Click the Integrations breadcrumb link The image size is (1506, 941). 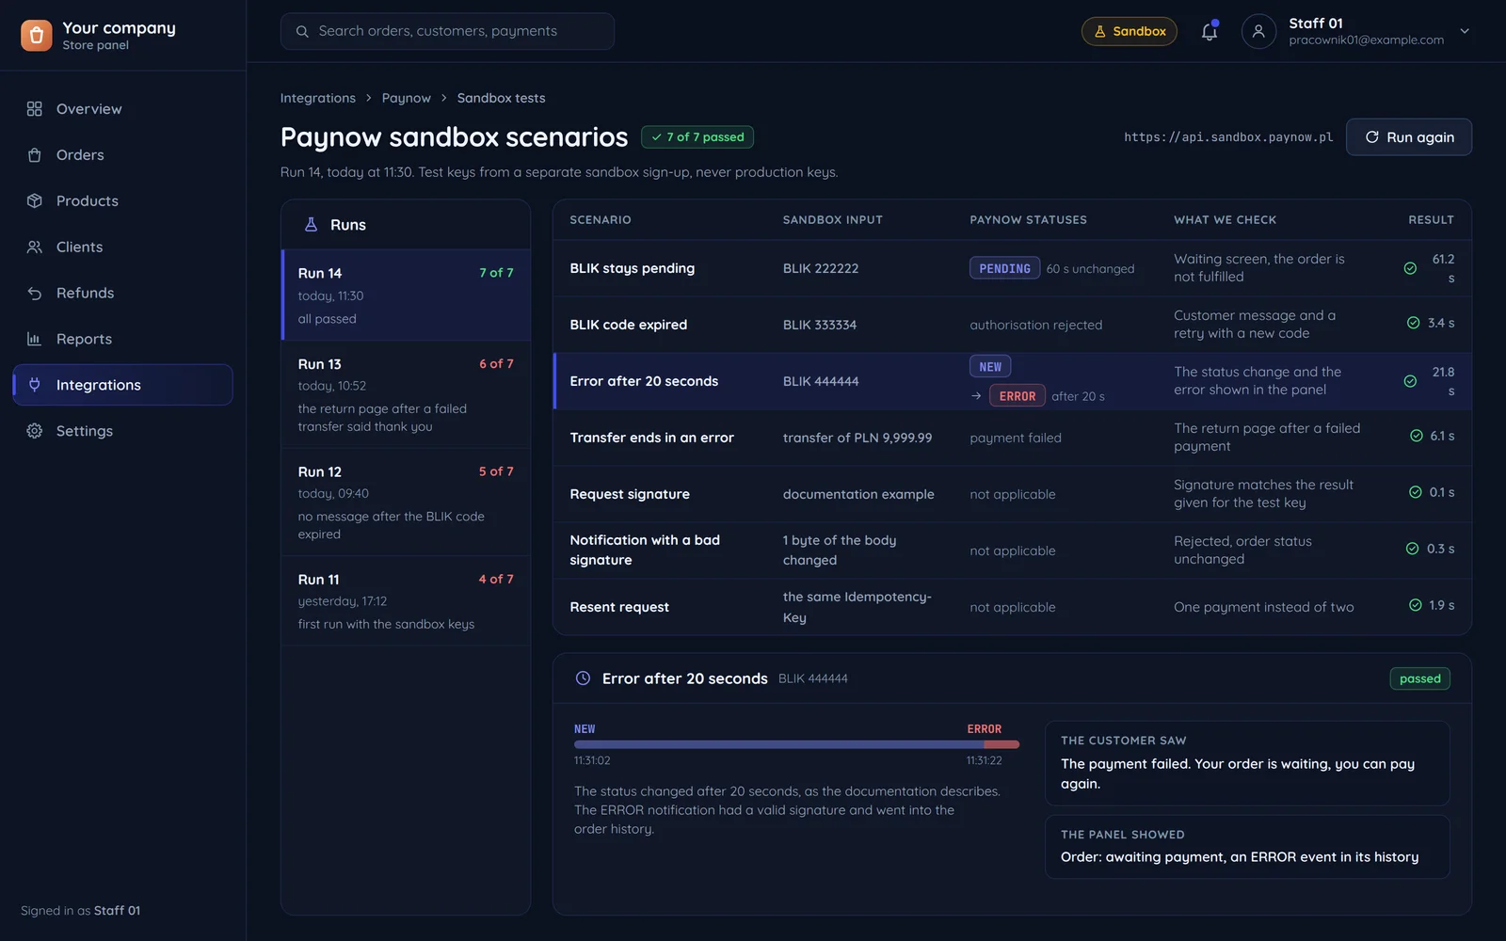[318, 98]
